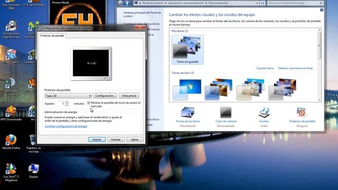Toggle Mostrar la pantalla de inicio checkbox
The width and height of the screenshot is (338, 190).
[89, 103]
